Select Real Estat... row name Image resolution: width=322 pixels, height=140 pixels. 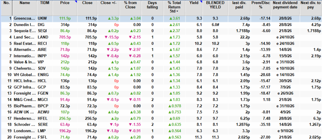coord(24,44)
